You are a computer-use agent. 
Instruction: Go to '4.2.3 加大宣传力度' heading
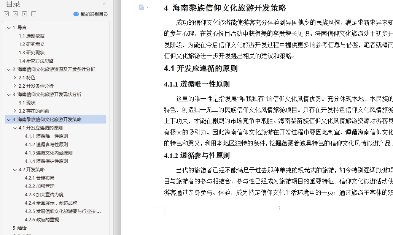coord(44,194)
